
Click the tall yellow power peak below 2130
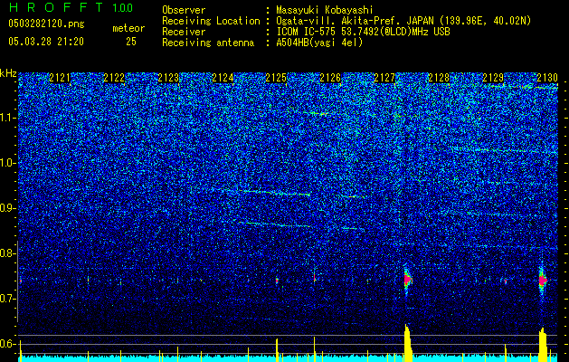point(543,345)
